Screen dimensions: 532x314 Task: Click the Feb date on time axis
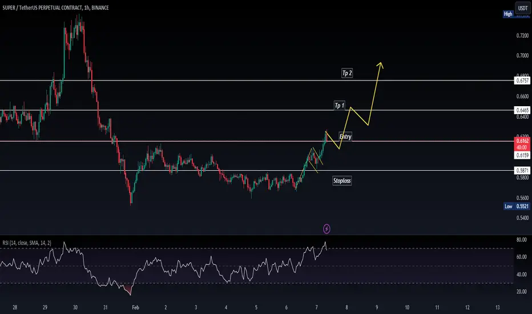click(x=135, y=307)
